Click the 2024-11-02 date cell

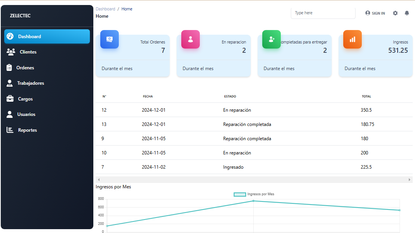[x=154, y=167]
